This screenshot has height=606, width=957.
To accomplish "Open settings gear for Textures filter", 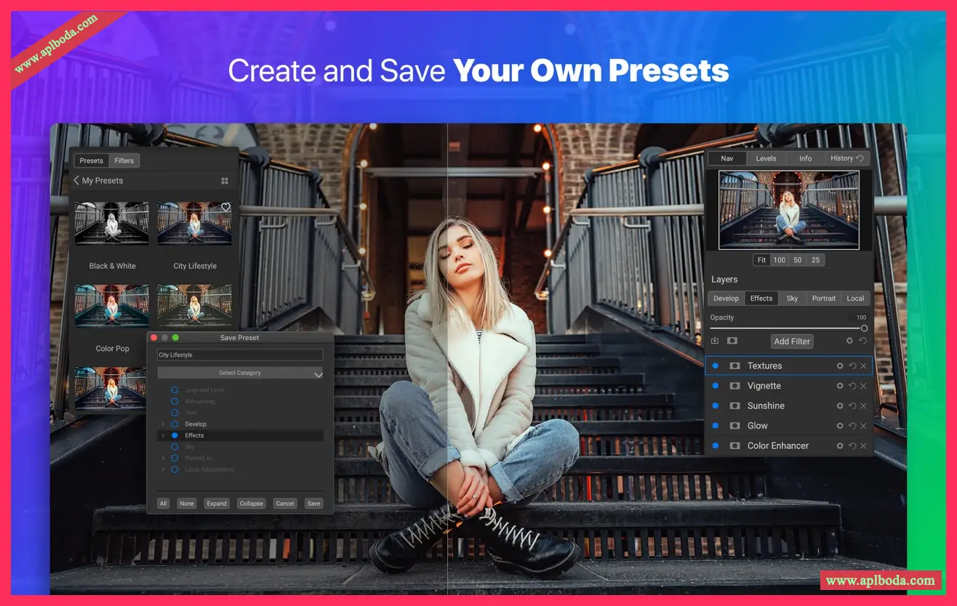I will point(840,366).
